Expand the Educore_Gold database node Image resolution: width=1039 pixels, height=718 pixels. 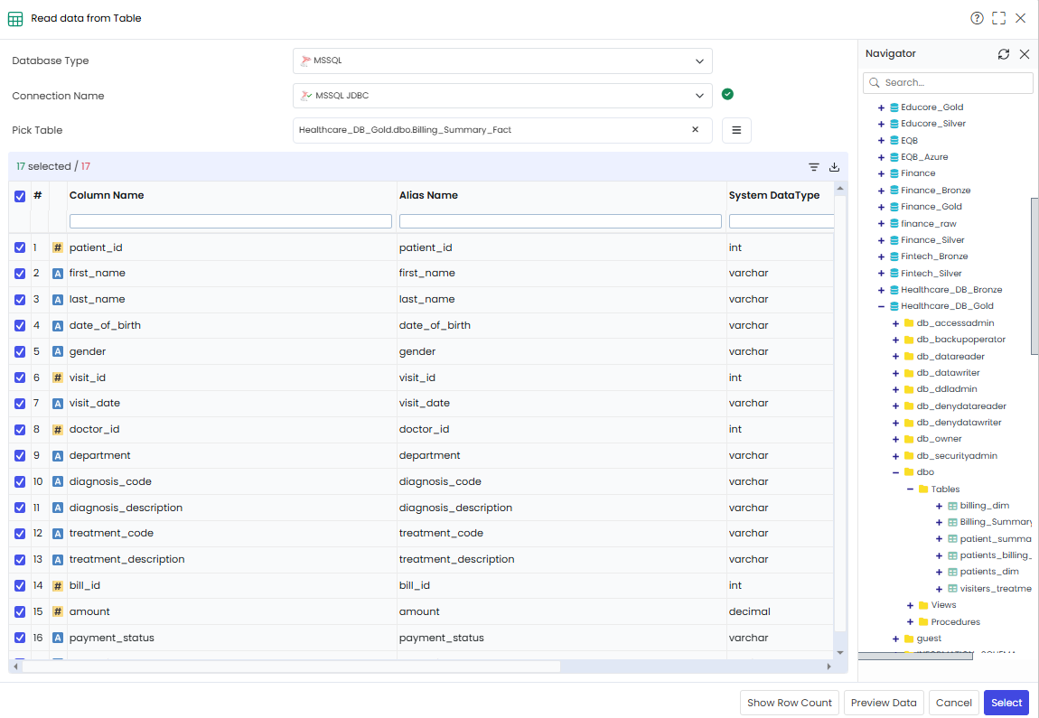pyautogui.click(x=881, y=107)
